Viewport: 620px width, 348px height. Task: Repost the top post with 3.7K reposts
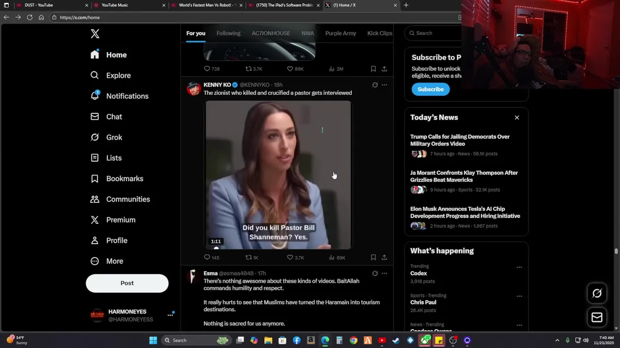click(x=253, y=69)
